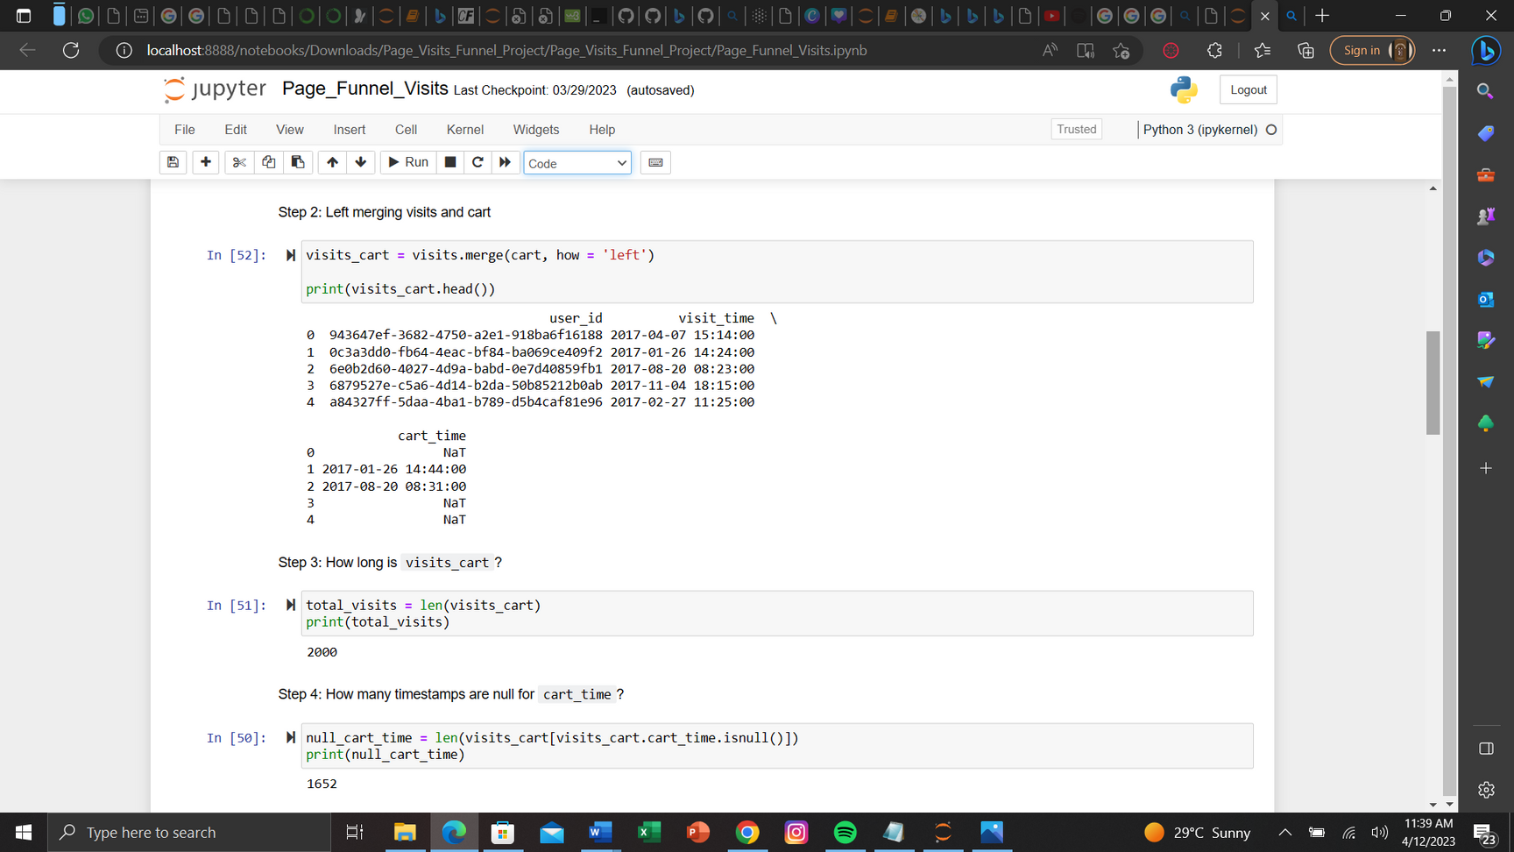Show hidden system tray icons chevron
Image resolution: width=1514 pixels, height=852 pixels.
tap(1284, 832)
